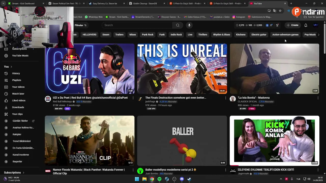Click the trophy icon in header
Viewport: 326px width, 183px height.
pyautogui.click(x=277, y=25)
